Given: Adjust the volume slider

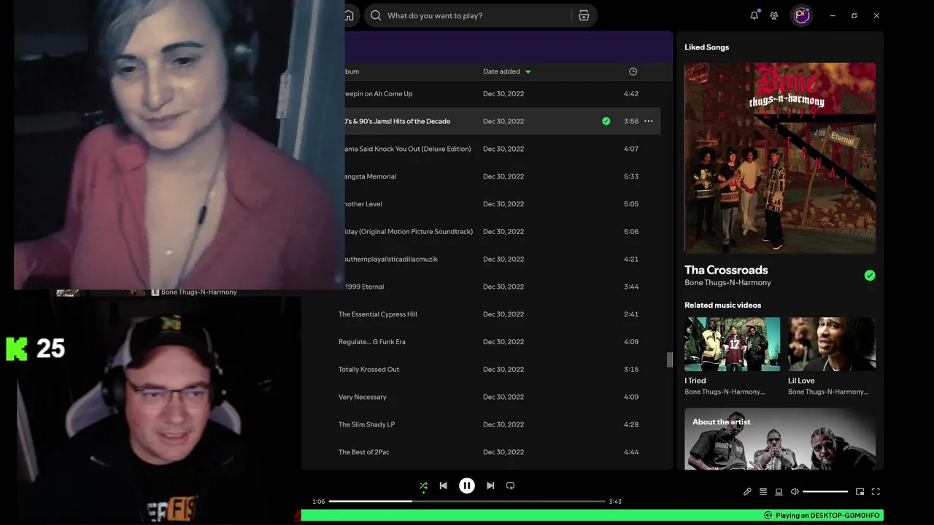Looking at the screenshot, I should tap(825, 491).
